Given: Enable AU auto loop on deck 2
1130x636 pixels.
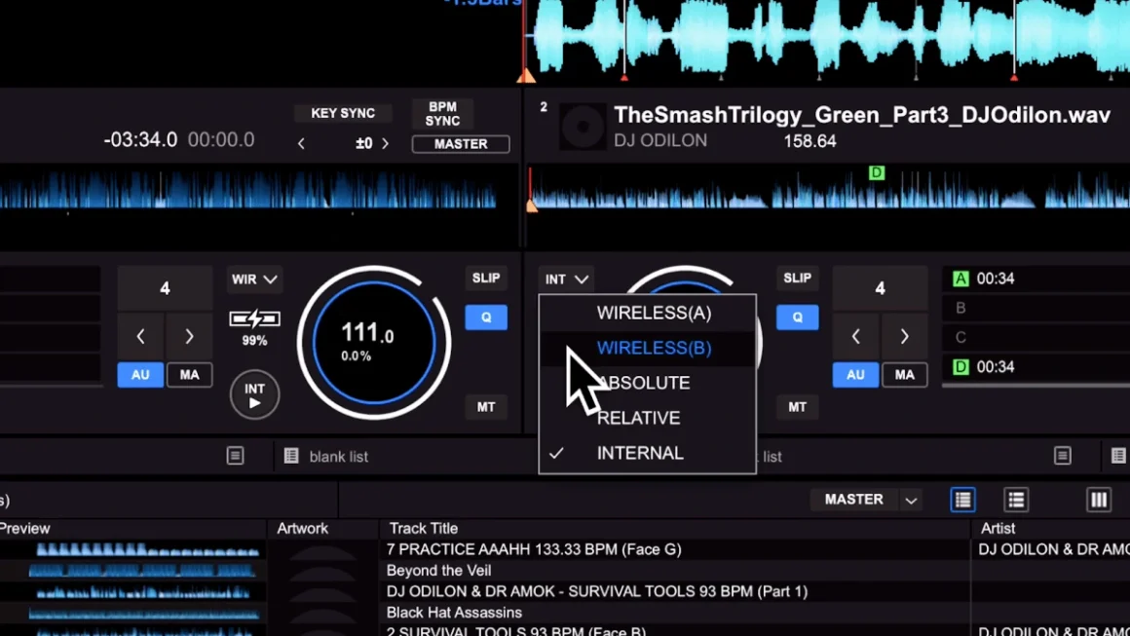Looking at the screenshot, I should pos(855,375).
